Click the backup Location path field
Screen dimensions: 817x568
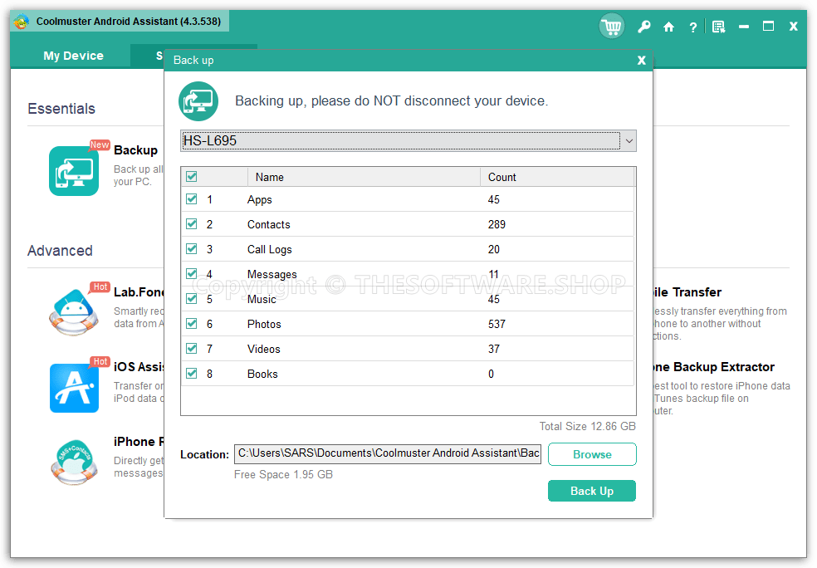[388, 454]
